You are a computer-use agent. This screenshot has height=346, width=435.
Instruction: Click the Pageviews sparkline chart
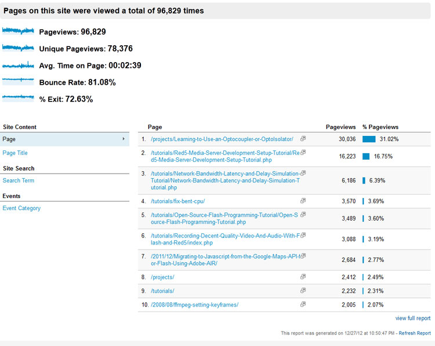[x=18, y=31]
